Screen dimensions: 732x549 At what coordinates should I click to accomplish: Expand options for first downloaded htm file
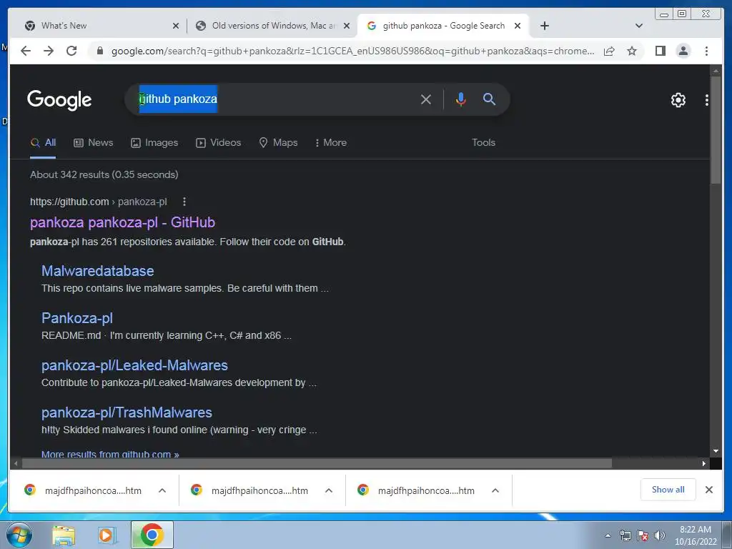(x=162, y=490)
